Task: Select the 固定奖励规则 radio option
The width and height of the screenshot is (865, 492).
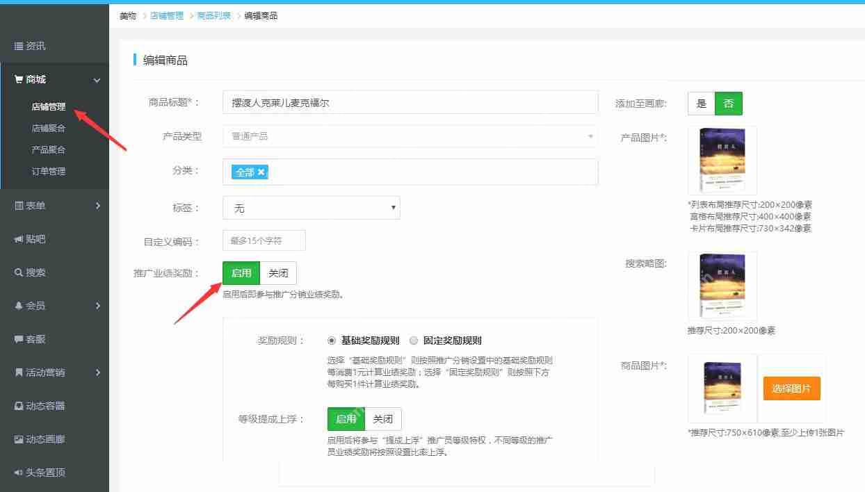Action: [414, 341]
